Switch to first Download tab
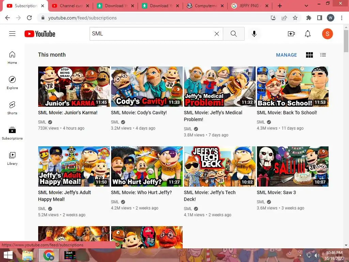Viewport: 349px width, 262px height. pyautogui.click(x=115, y=6)
